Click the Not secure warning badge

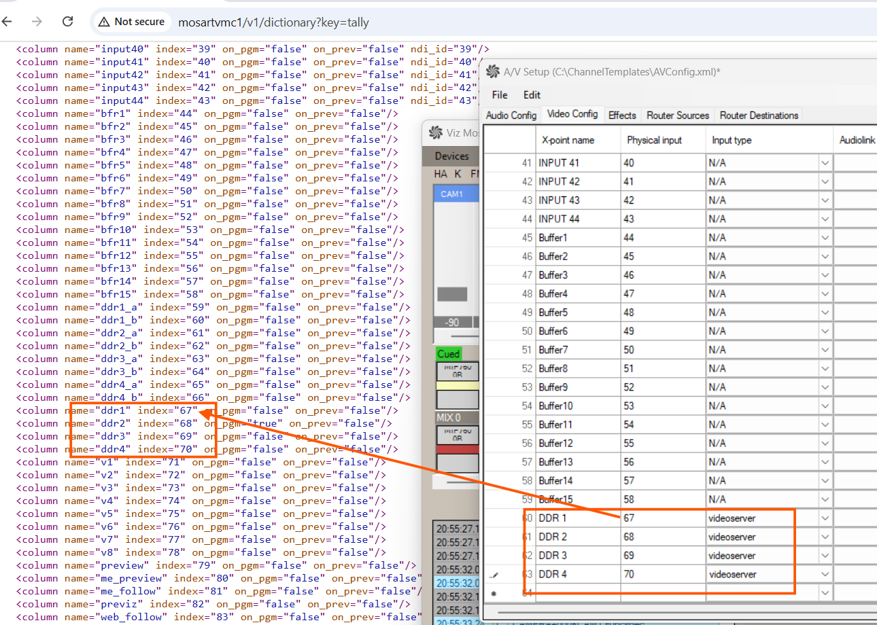132,22
